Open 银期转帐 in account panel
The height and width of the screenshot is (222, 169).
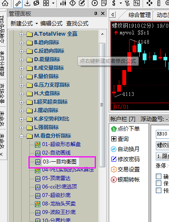125,180
